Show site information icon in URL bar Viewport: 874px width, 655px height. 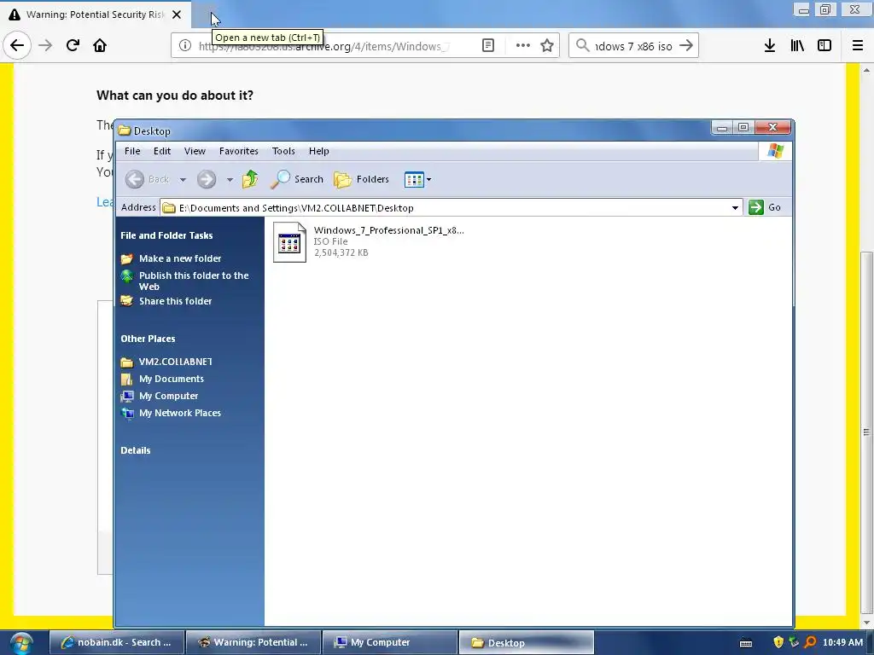(x=185, y=46)
